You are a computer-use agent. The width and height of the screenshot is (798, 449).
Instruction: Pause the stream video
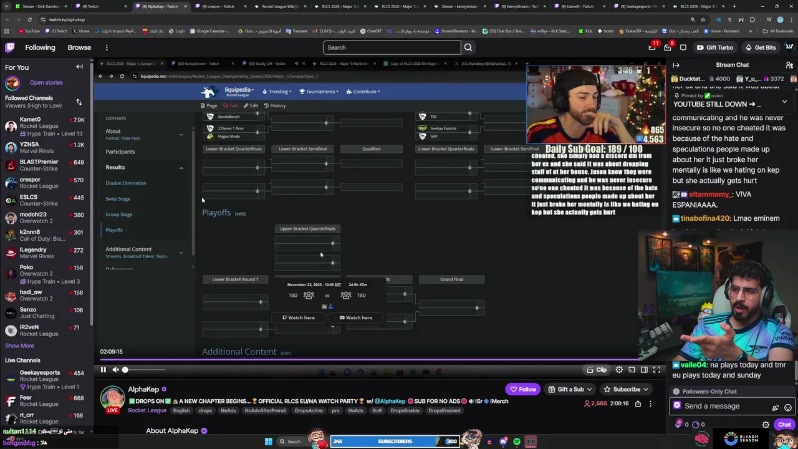pyautogui.click(x=103, y=370)
